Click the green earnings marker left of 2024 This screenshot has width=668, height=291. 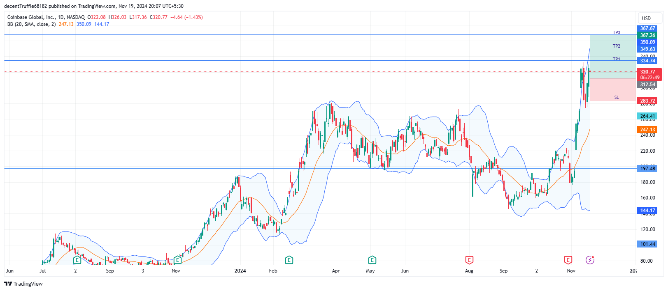coord(177,260)
